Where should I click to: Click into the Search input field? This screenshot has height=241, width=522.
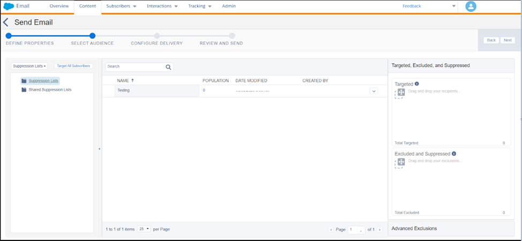(135, 67)
